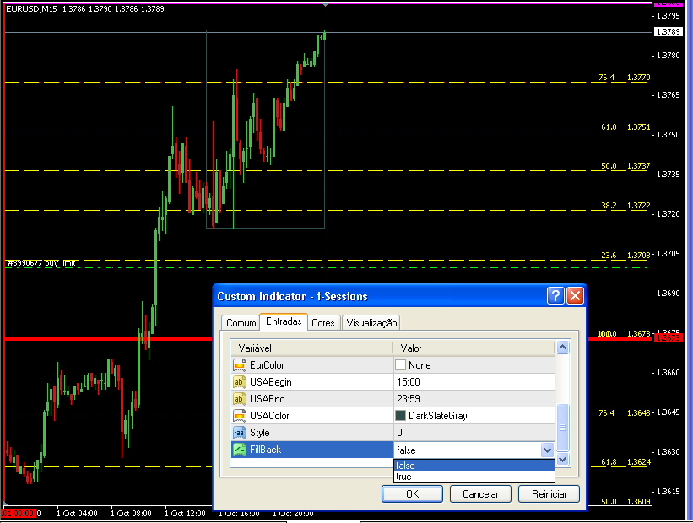Viewport: 693px width, 523px height.
Task: Collapse the FillBack value combo arrow
Action: pyautogui.click(x=547, y=450)
